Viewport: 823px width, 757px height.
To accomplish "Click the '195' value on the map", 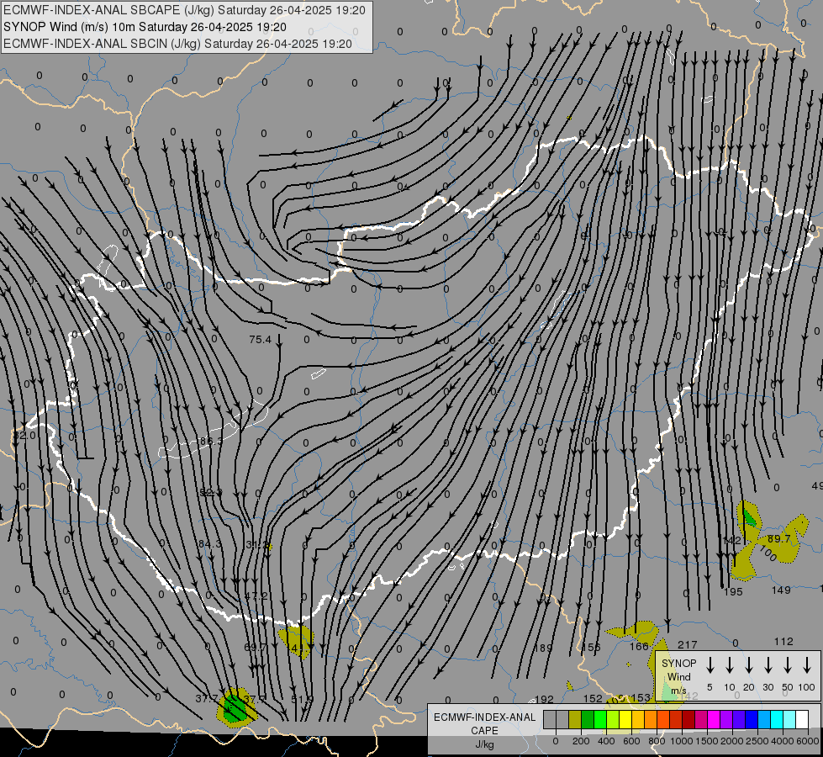I will point(733,592).
